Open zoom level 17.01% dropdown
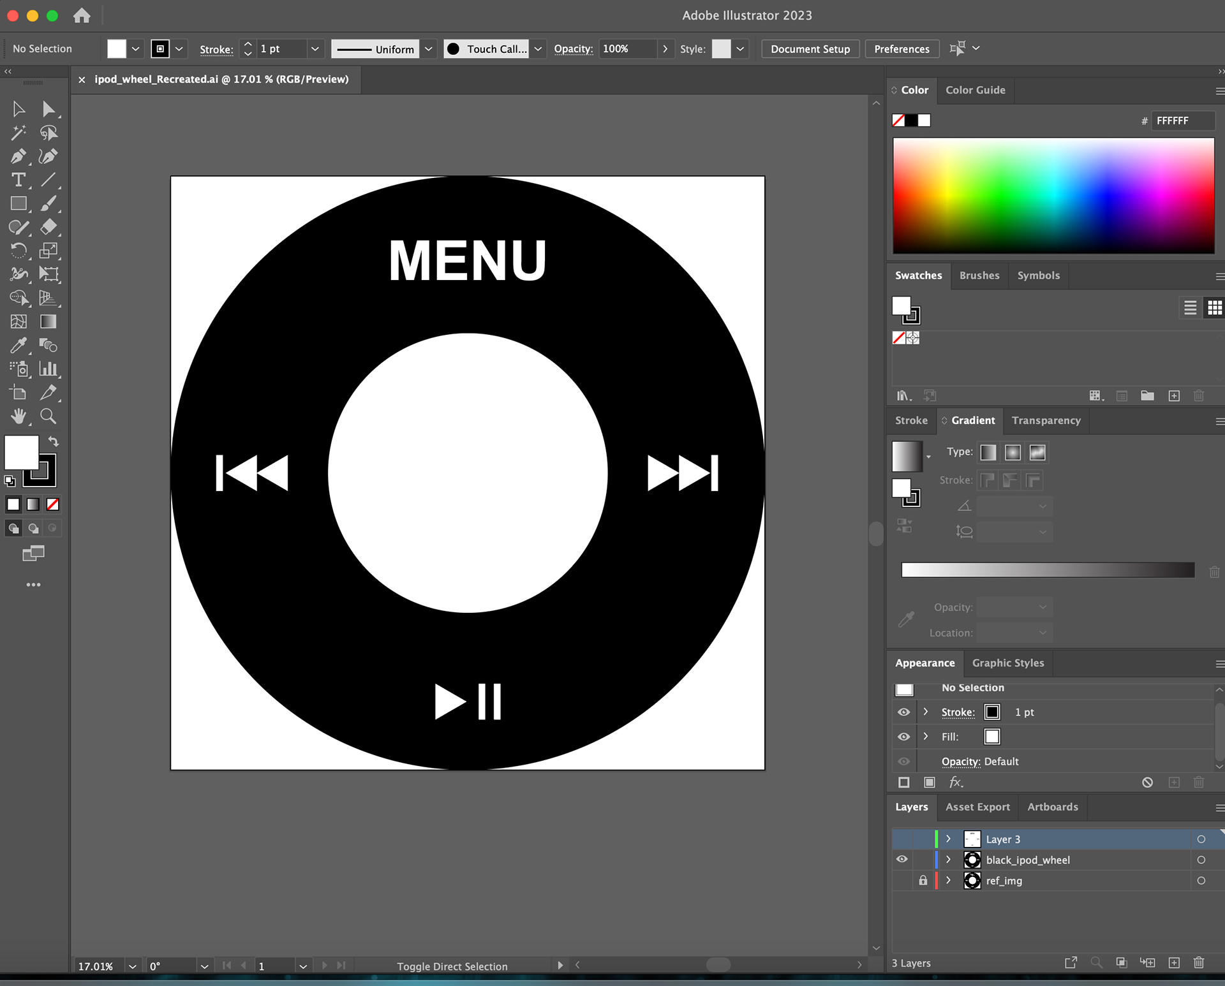The image size is (1225, 986). tap(133, 966)
